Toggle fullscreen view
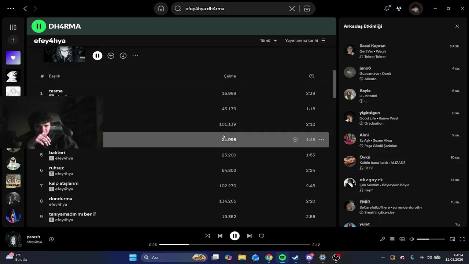 [x=462, y=239]
